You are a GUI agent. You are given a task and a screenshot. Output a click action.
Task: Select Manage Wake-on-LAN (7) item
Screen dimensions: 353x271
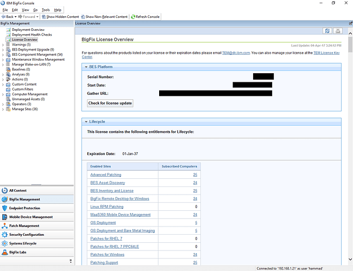point(31,64)
